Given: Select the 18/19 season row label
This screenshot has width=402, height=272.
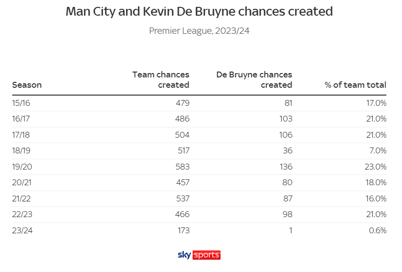Looking at the screenshot, I should tap(21, 150).
